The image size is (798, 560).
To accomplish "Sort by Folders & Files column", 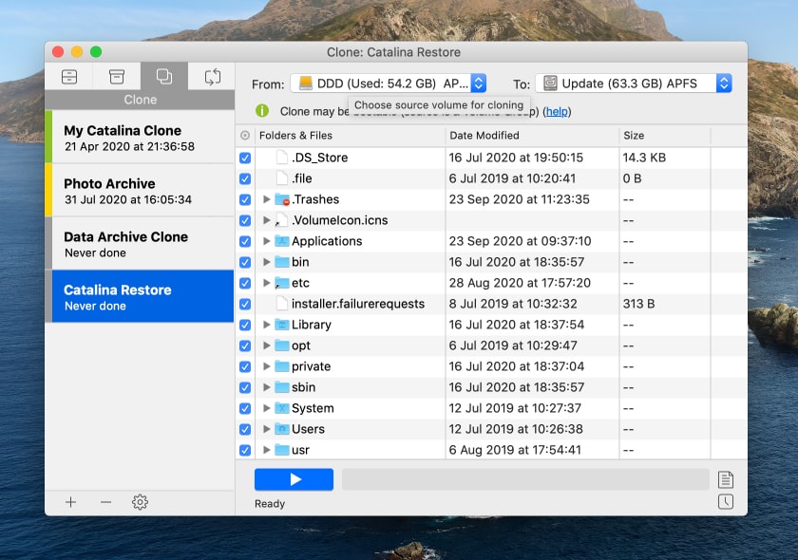I will pyautogui.click(x=351, y=136).
